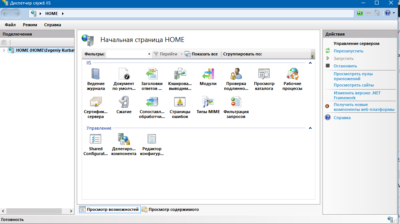Open Рабочие процессы feature
This screenshot has width=400, height=224.
[x=293, y=79]
